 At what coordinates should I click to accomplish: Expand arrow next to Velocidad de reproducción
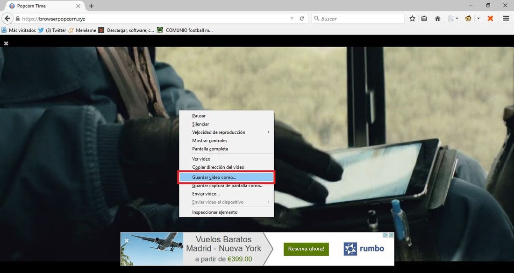(269, 132)
